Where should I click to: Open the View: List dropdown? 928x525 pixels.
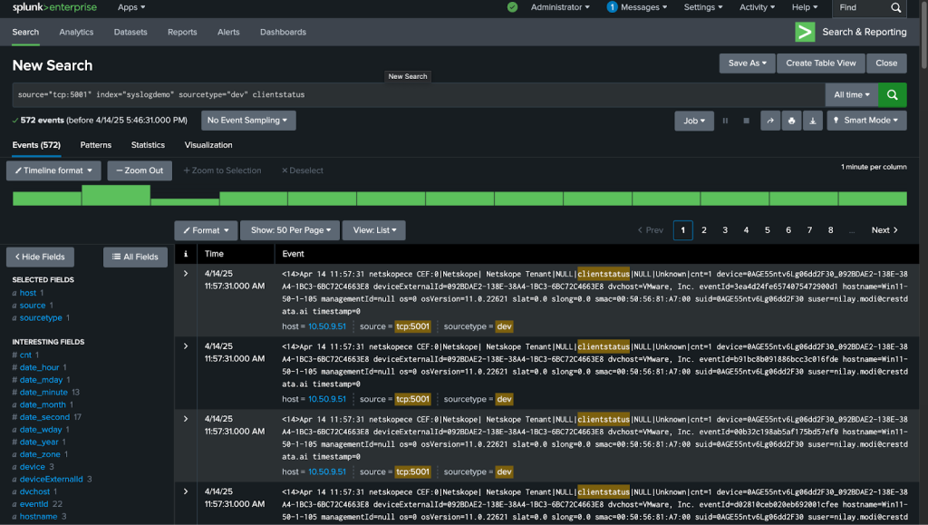374,230
